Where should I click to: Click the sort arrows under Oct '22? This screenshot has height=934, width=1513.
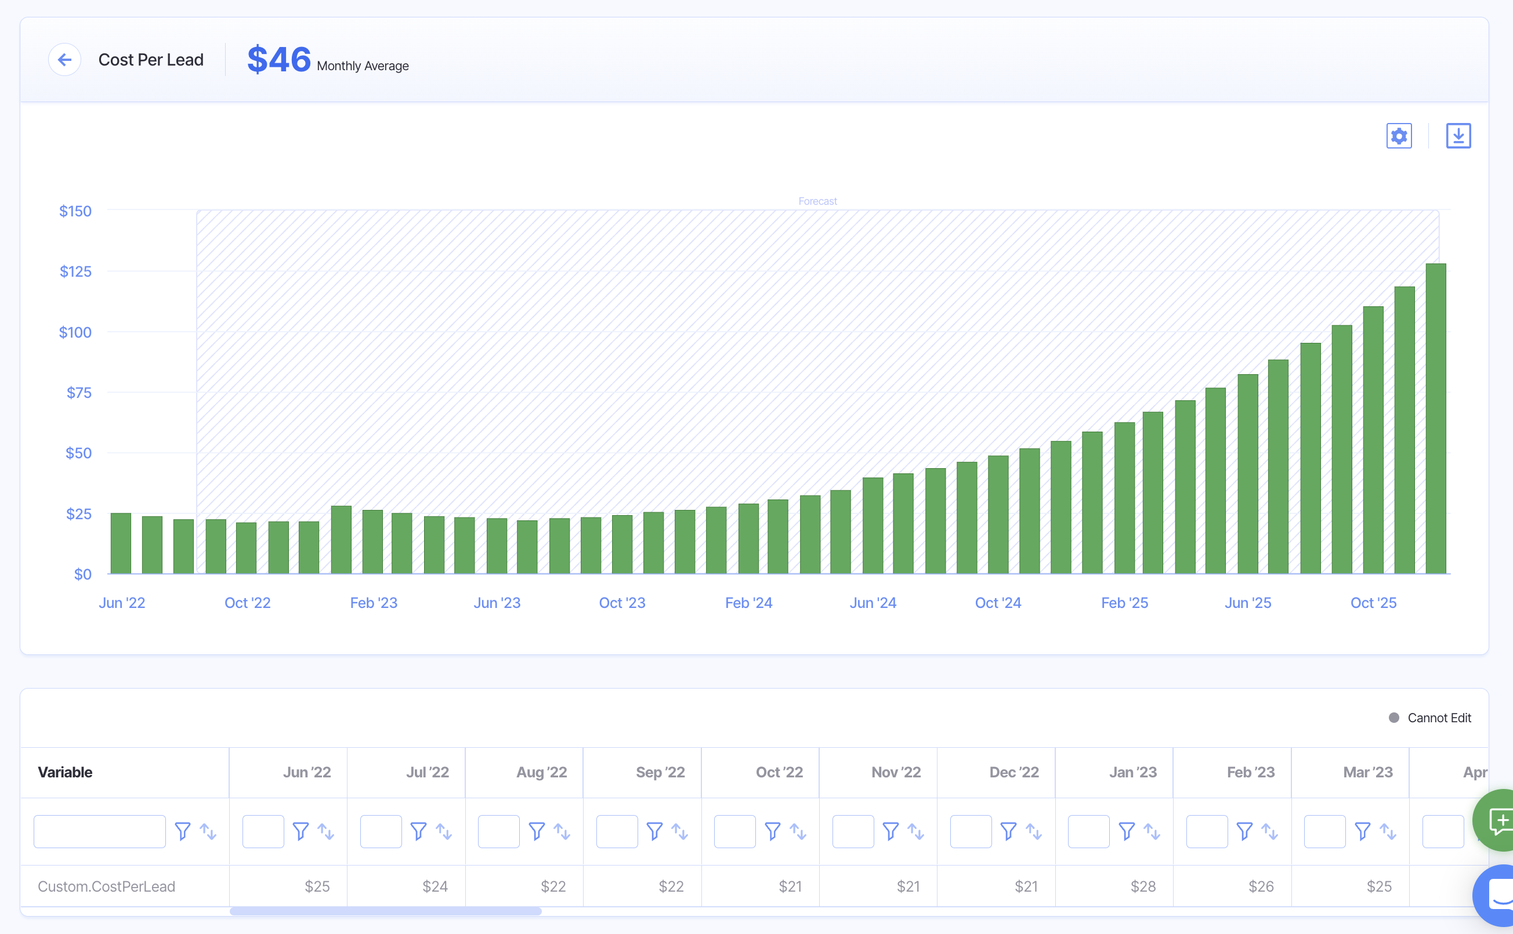click(798, 831)
